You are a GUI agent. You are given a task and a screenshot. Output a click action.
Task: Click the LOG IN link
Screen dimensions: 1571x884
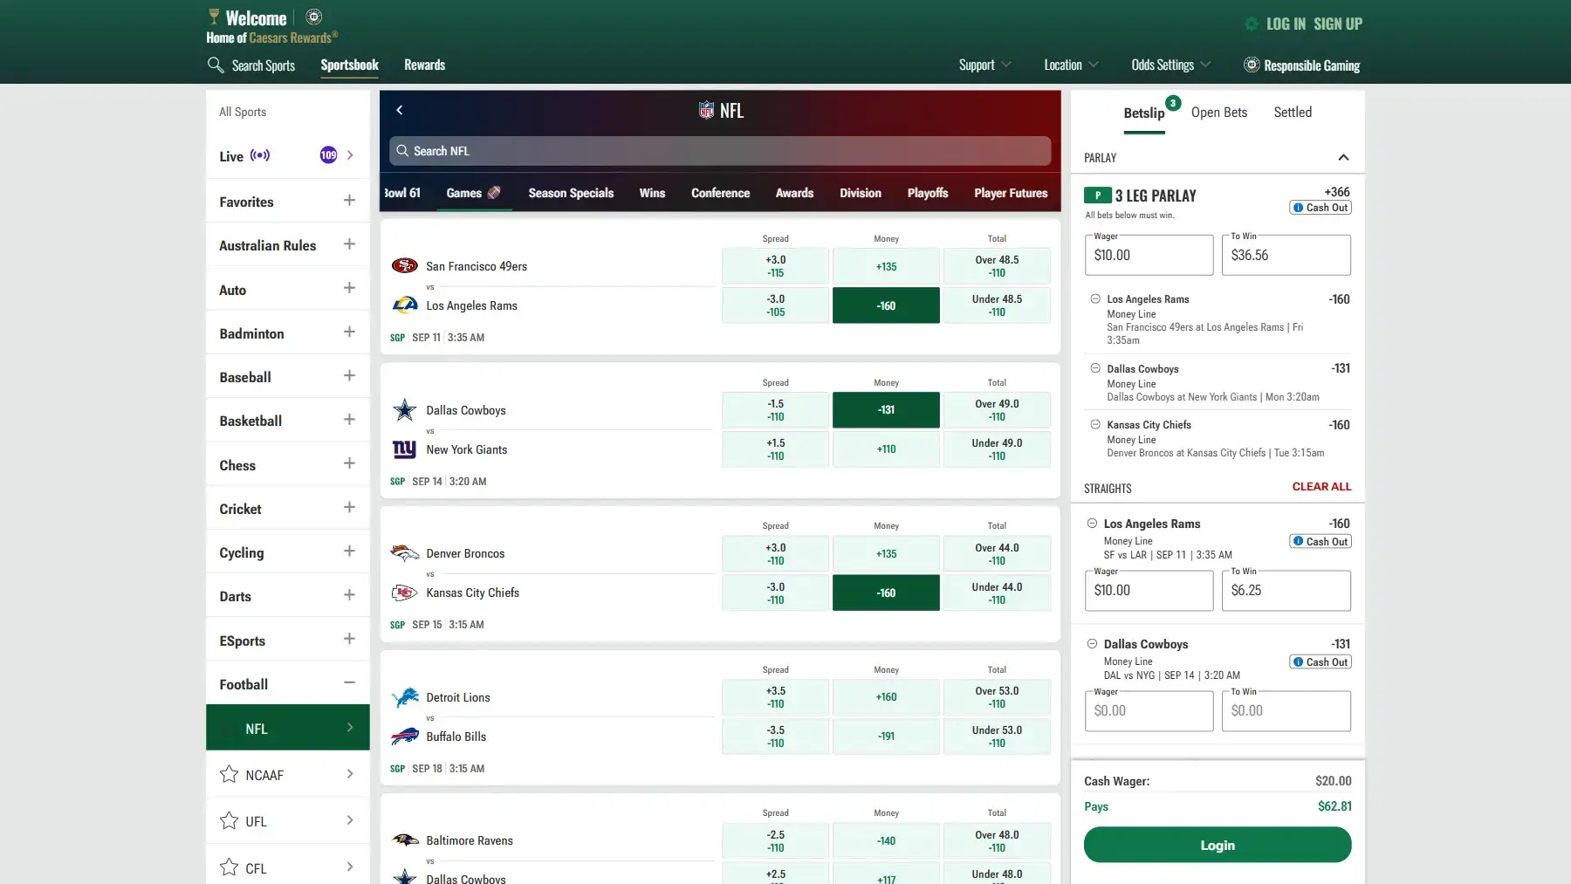click(x=1286, y=24)
